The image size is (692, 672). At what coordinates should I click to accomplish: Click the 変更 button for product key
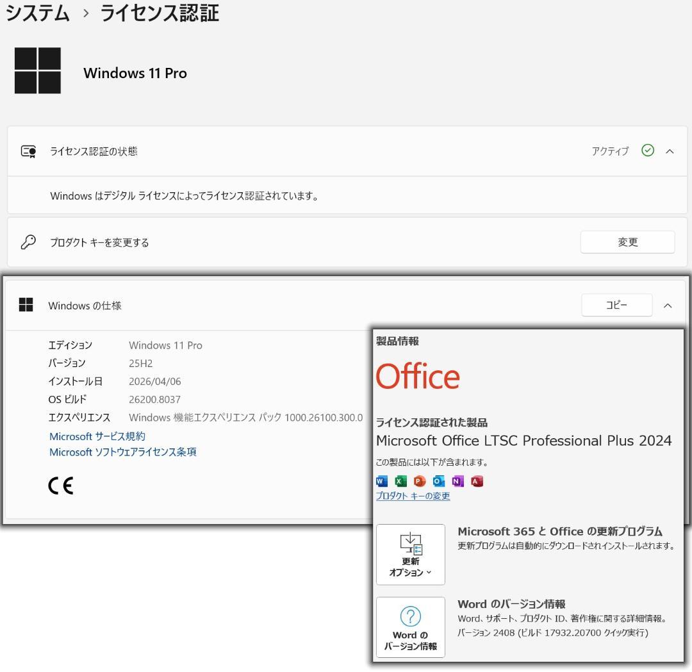point(627,242)
